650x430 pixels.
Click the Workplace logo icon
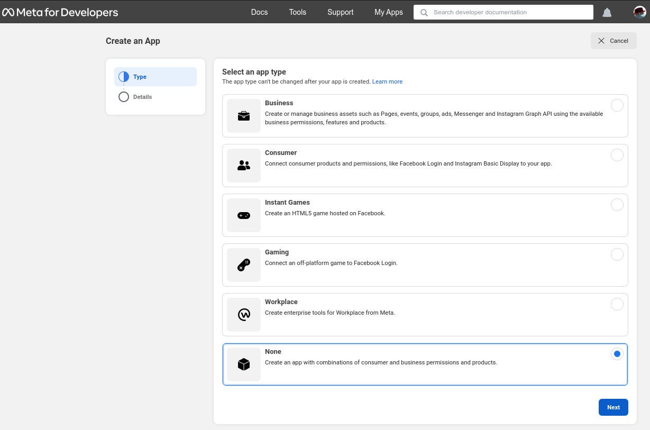pos(244,315)
